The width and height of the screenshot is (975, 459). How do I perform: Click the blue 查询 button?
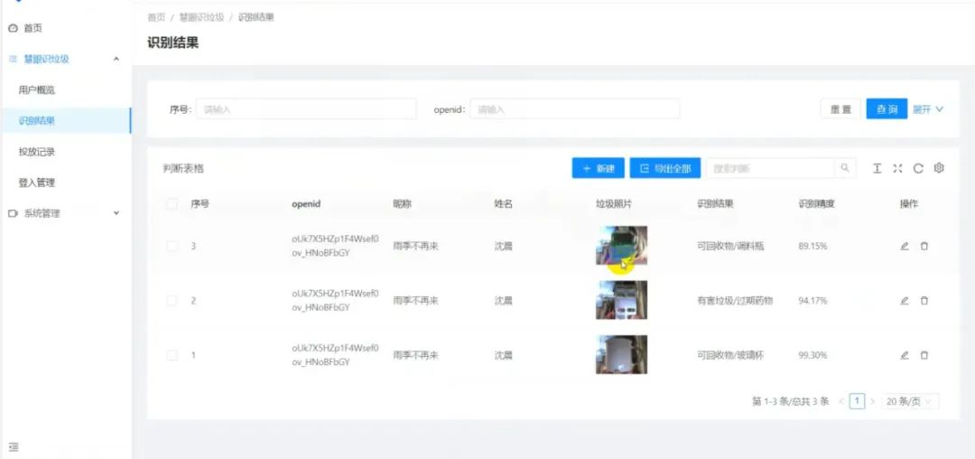point(887,109)
